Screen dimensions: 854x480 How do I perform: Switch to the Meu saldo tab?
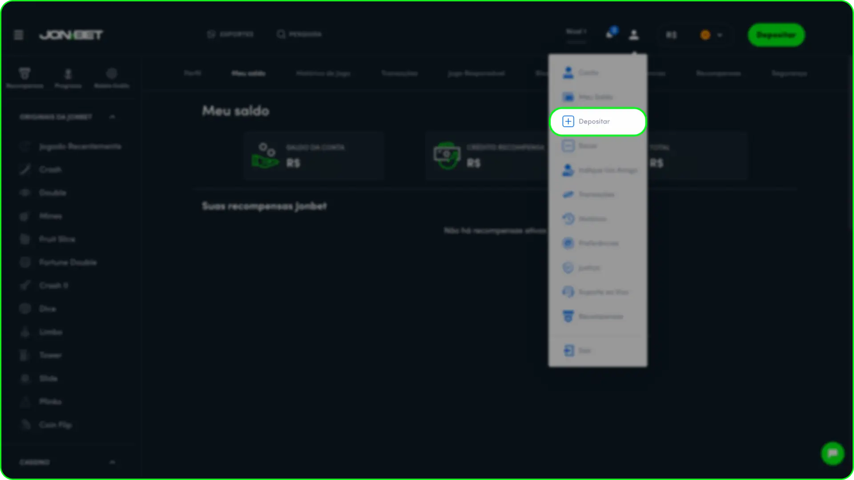coord(249,73)
